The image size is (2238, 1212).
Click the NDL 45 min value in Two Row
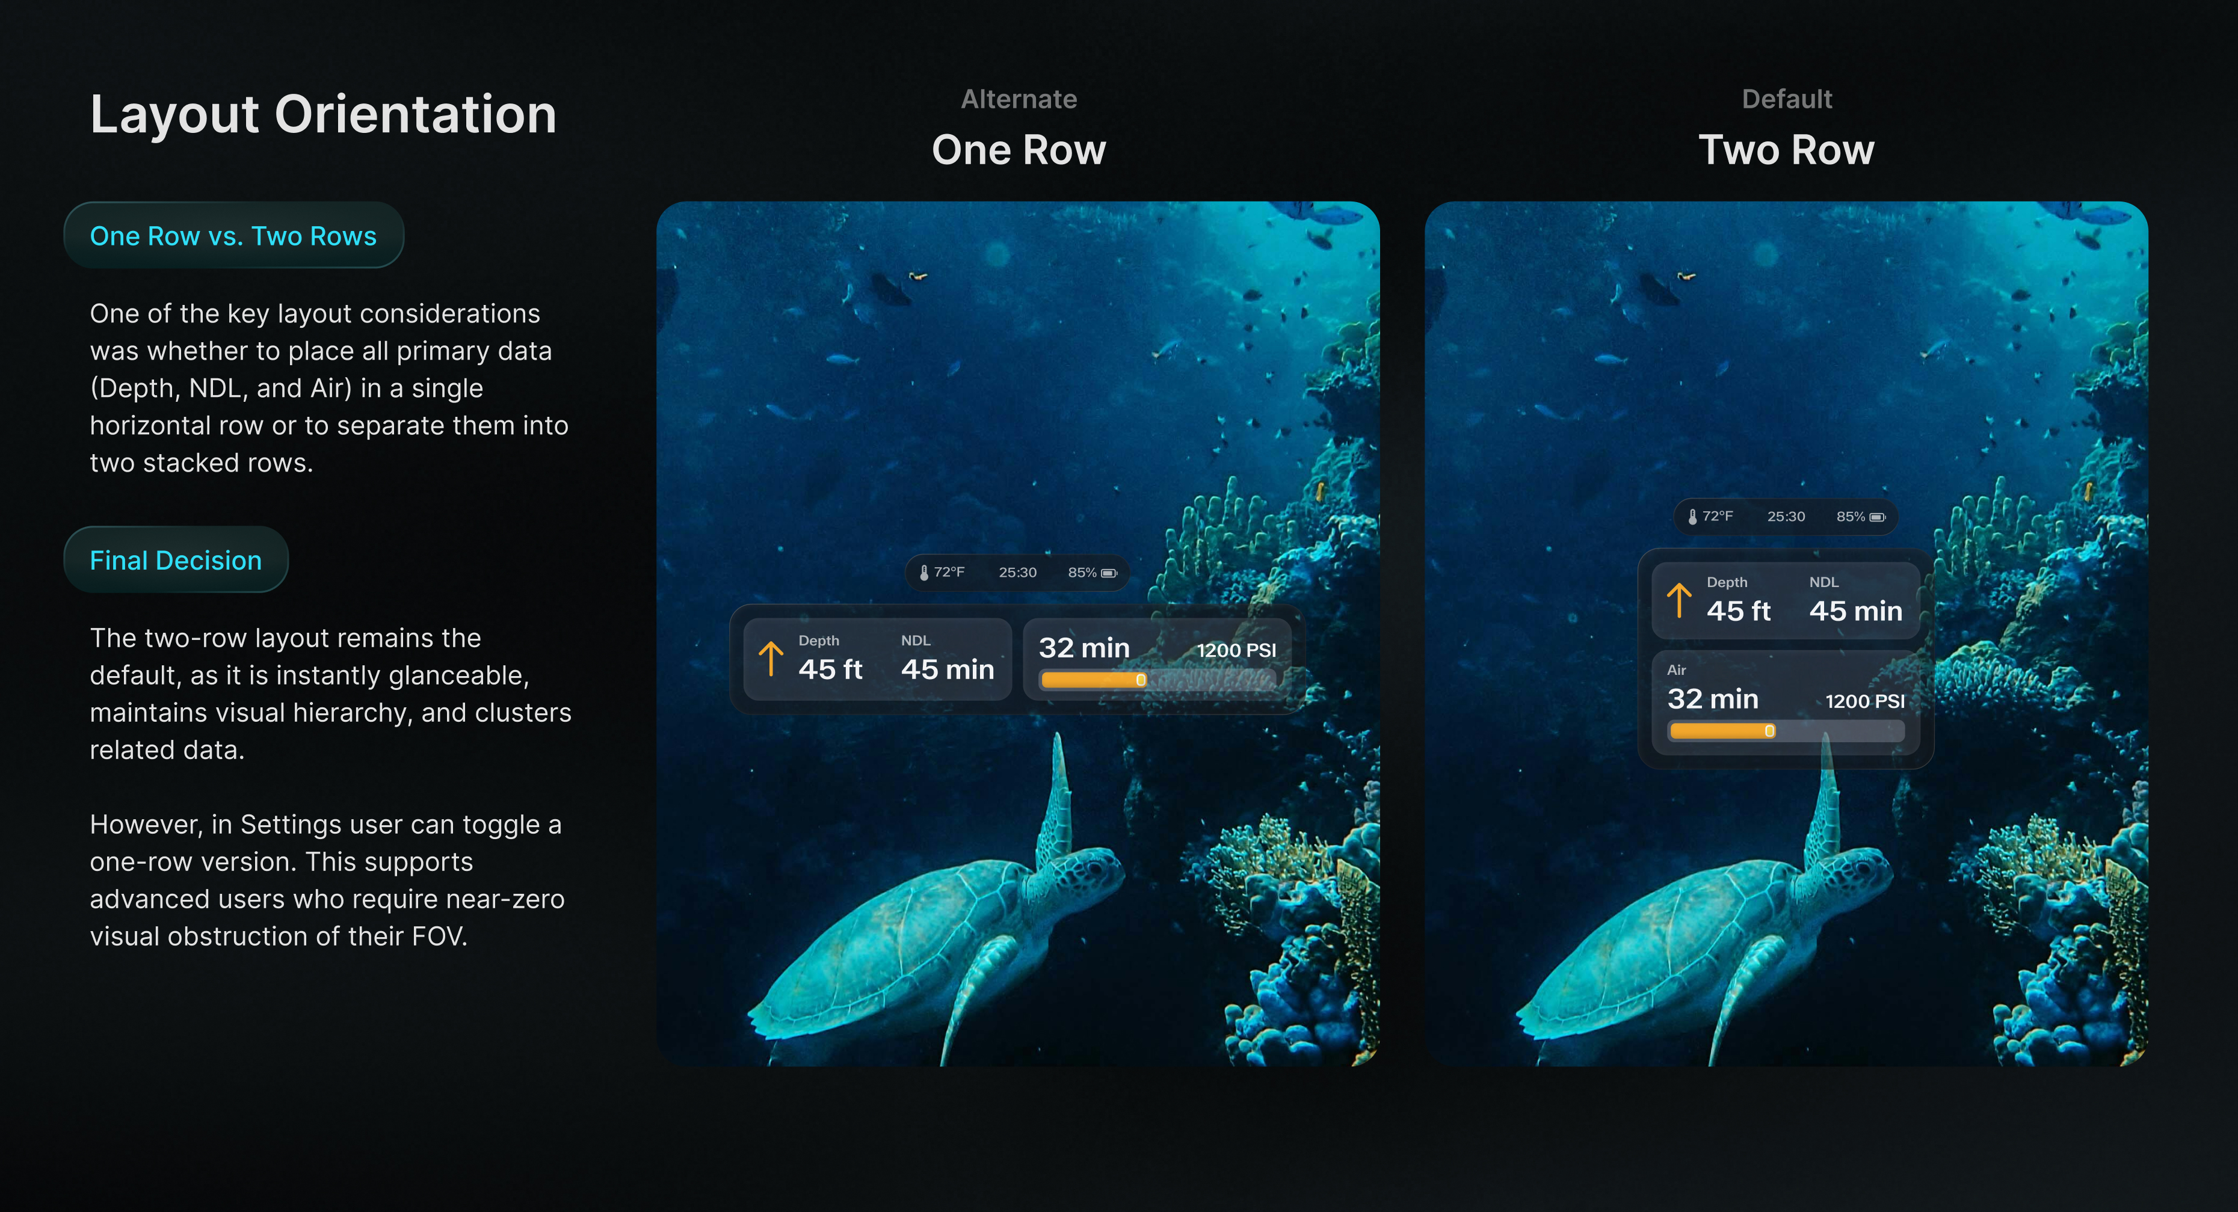1856,611
